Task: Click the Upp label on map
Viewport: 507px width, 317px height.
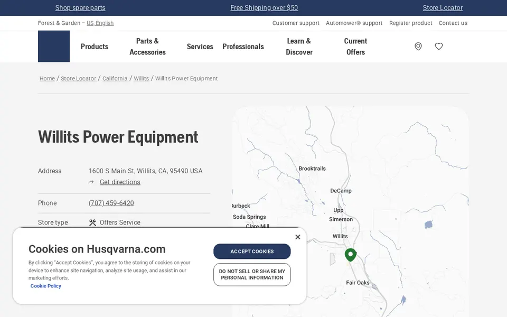Action: [x=338, y=210]
